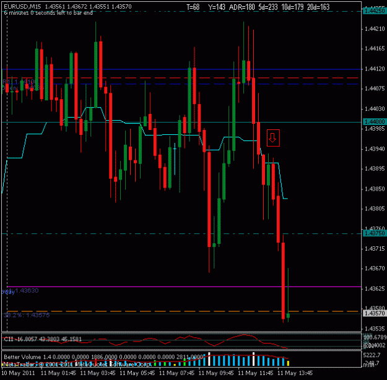Click the current price tag 1.43570
The height and width of the screenshot is (380, 387).
pos(375,313)
